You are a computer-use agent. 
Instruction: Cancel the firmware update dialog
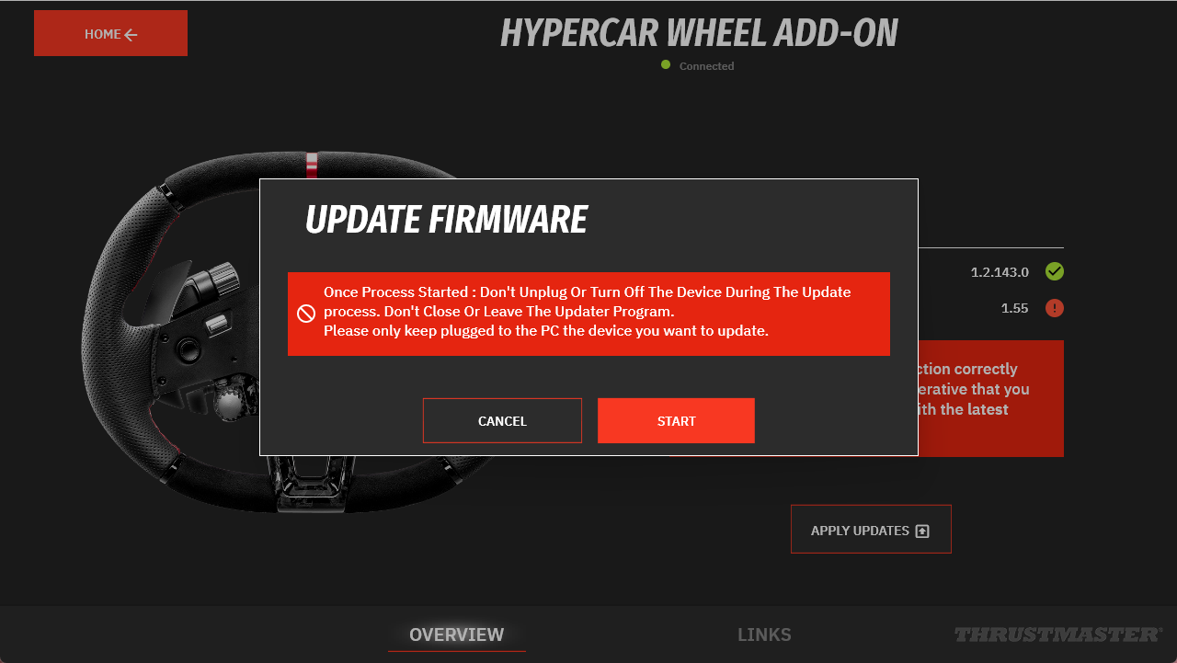click(x=502, y=421)
